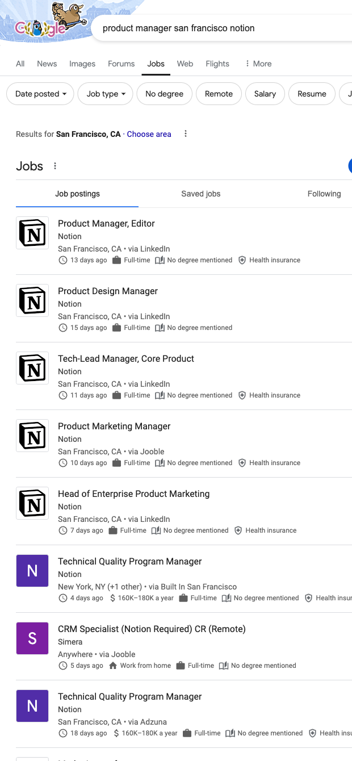The height and width of the screenshot is (761, 352).
Task: Open the More search categories menu
Action: click(258, 64)
